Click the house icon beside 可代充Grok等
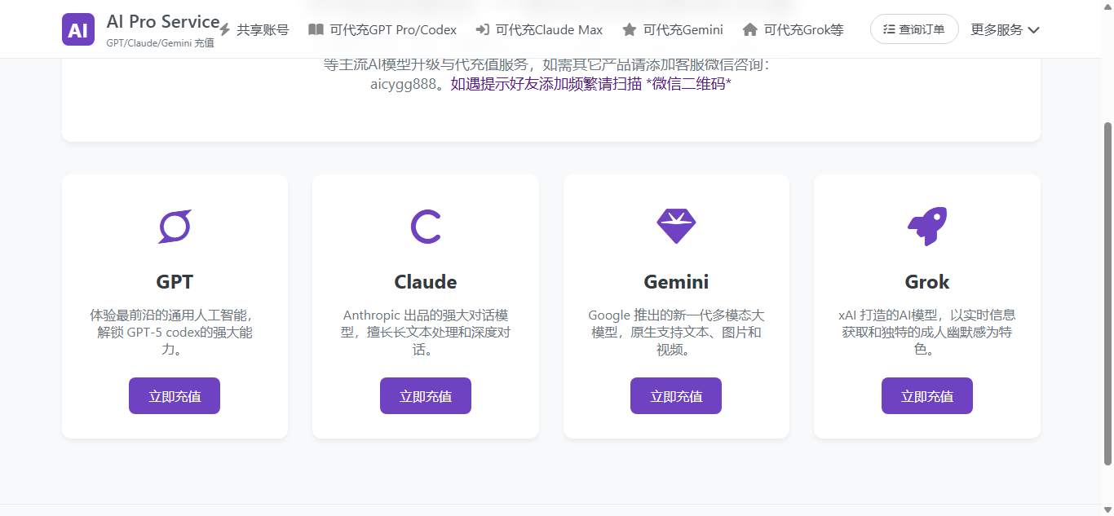1114x516 pixels. click(750, 29)
